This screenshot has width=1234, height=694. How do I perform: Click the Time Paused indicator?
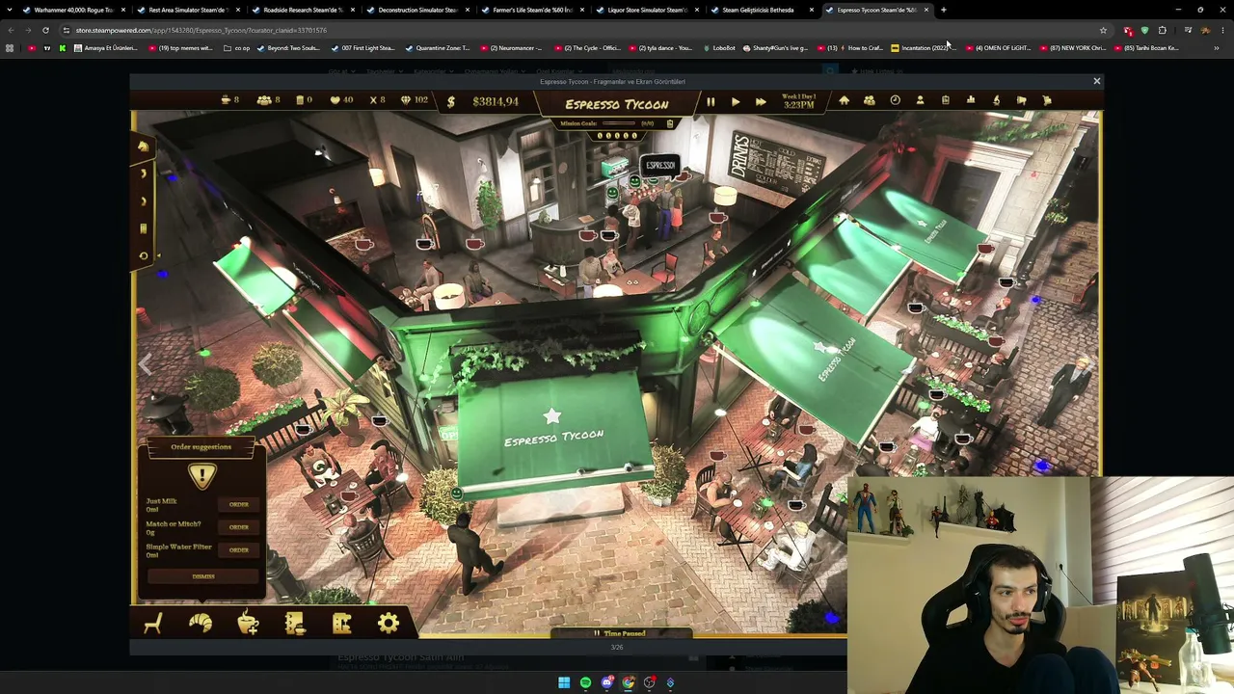(x=624, y=633)
